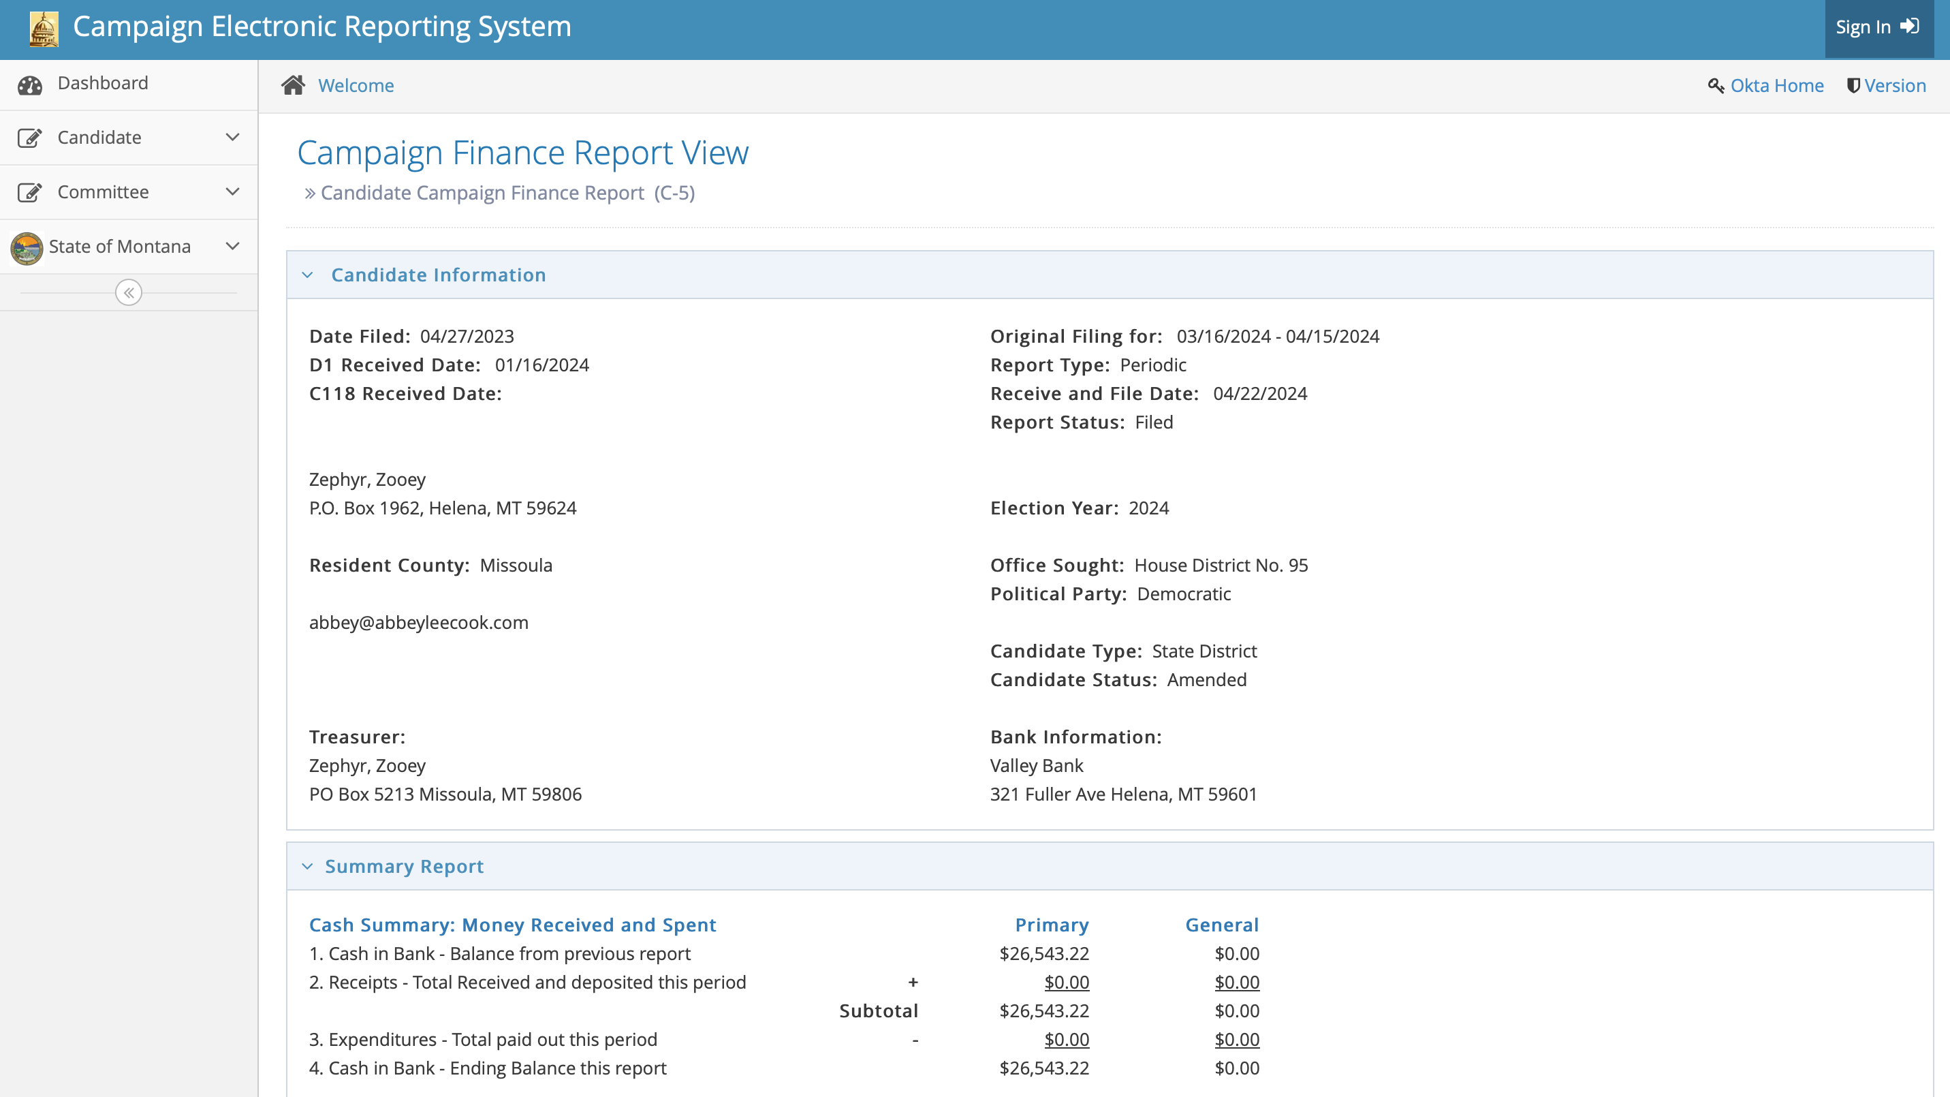Click the Dashboard gauge icon
This screenshot has width=1950, height=1097.
(30, 84)
